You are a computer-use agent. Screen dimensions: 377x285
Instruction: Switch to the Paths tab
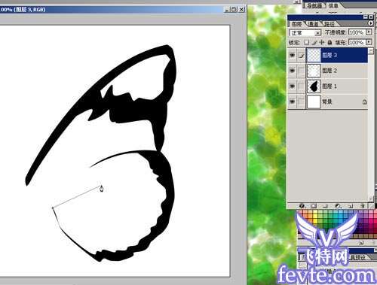(x=329, y=24)
